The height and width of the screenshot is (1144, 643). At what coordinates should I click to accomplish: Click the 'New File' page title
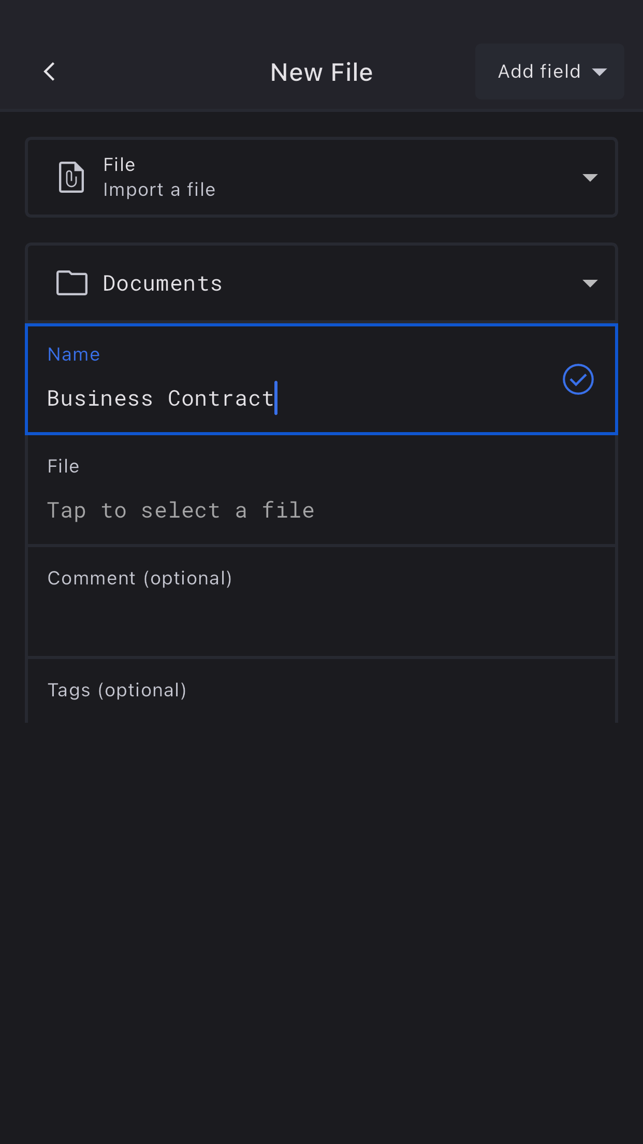pos(321,72)
